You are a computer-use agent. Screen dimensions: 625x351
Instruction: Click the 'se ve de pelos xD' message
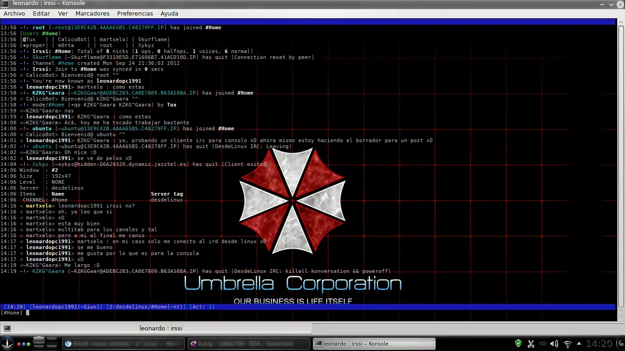click(x=104, y=158)
